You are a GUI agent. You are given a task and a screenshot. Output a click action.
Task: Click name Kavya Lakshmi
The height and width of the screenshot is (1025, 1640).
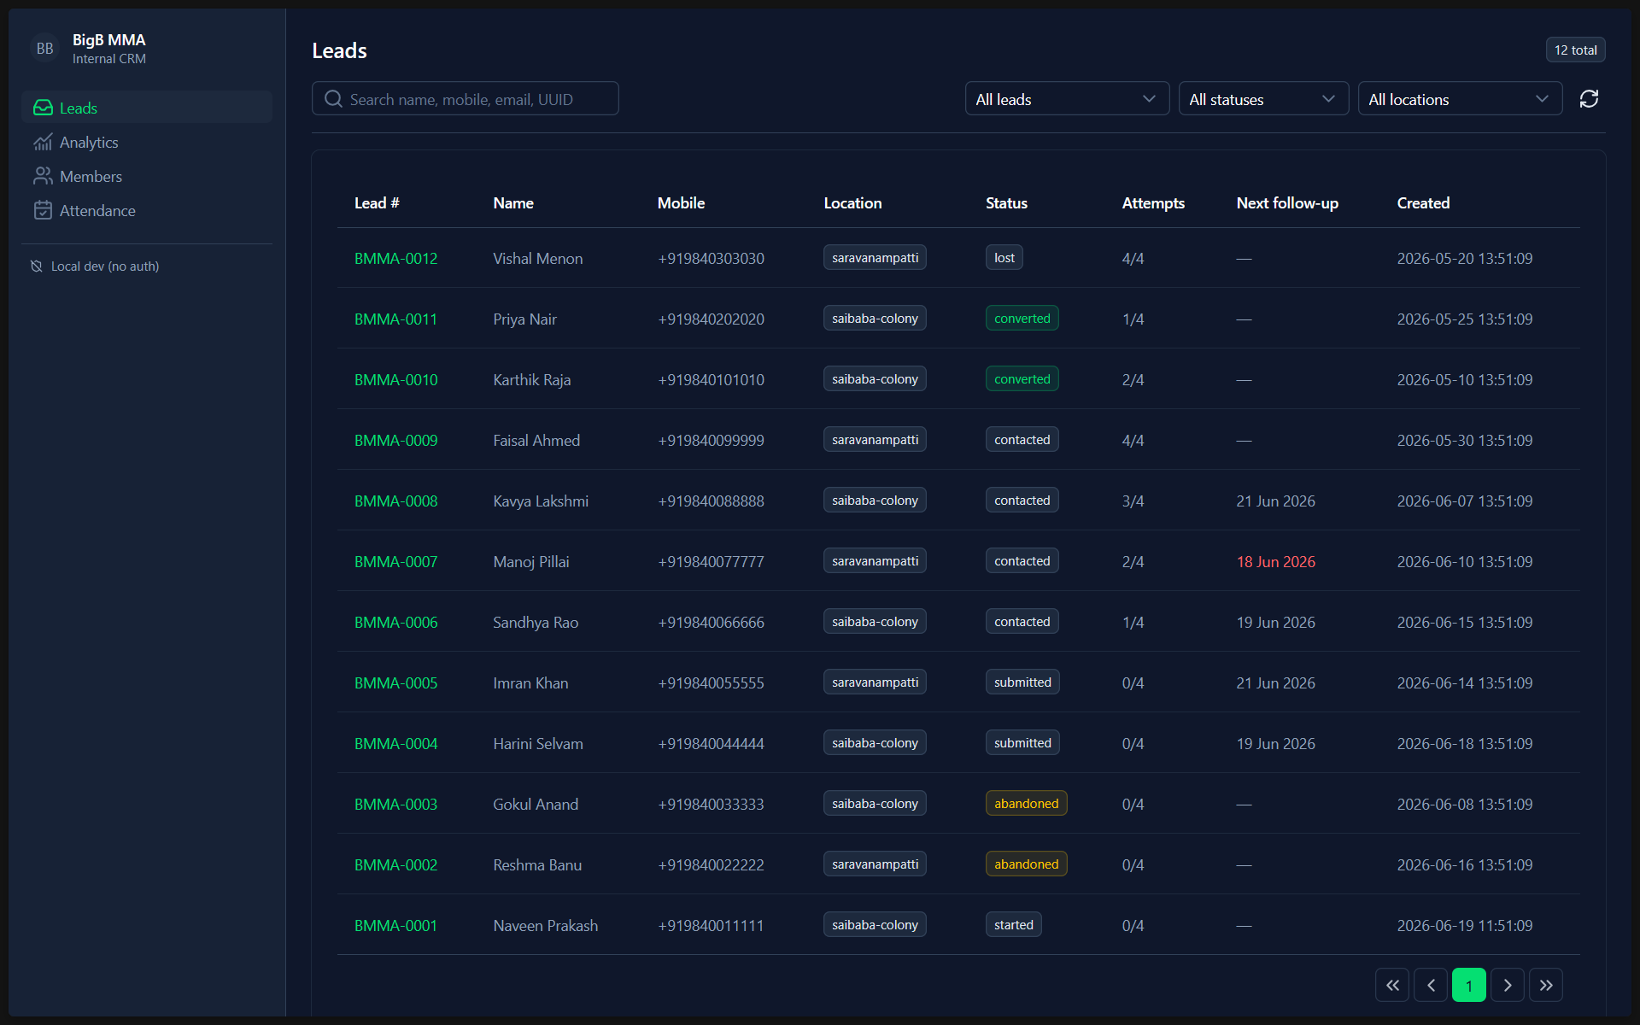coord(541,501)
